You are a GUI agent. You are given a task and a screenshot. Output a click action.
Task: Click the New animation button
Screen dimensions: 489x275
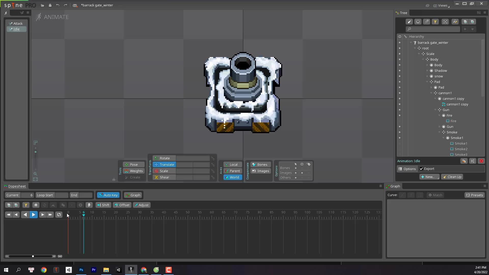click(x=429, y=177)
